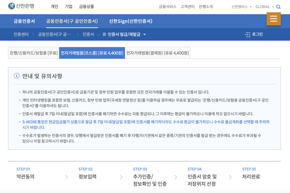The height and width of the screenshot is (193, 290).
Task: Click the 인증서 breadcrumb link
Action: click(88, 35)
